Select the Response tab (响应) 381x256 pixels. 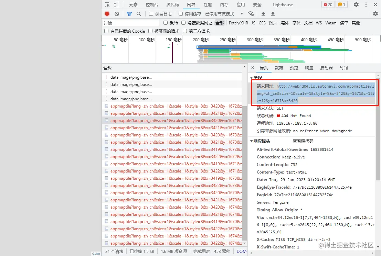pos(309,68)
